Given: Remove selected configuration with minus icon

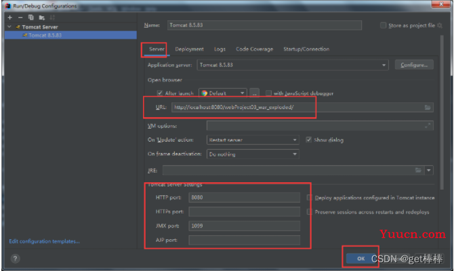Looking at the screenshot, I should 20,18.
